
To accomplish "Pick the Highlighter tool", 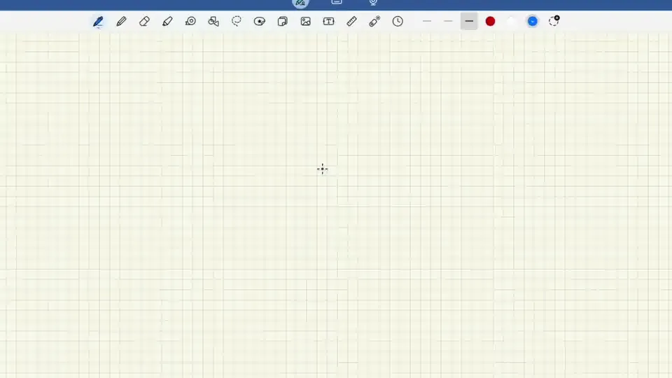I will (167, 22).
